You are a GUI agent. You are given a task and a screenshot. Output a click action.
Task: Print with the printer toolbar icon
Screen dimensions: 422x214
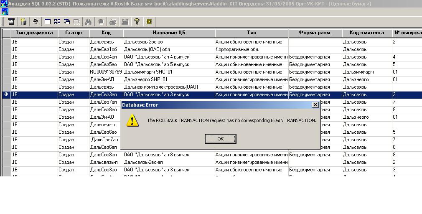point(113,22)
